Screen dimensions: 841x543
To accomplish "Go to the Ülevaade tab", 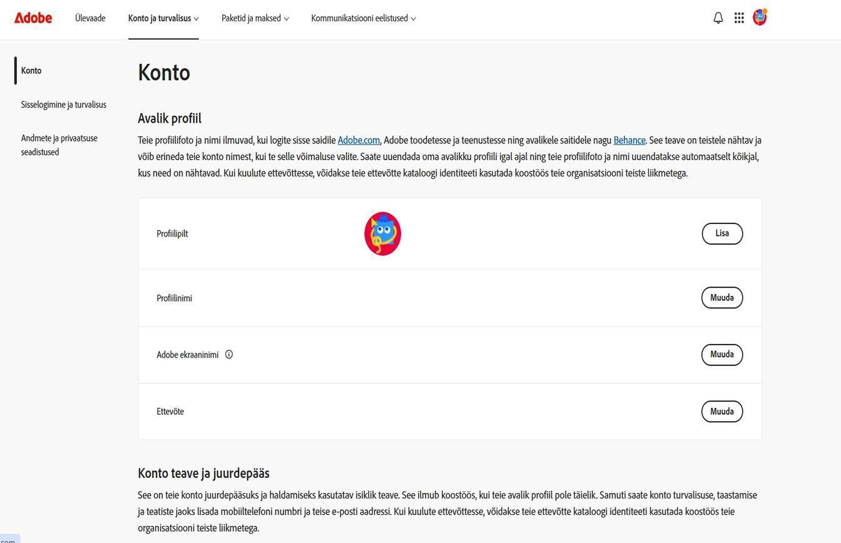I will 90,18.
